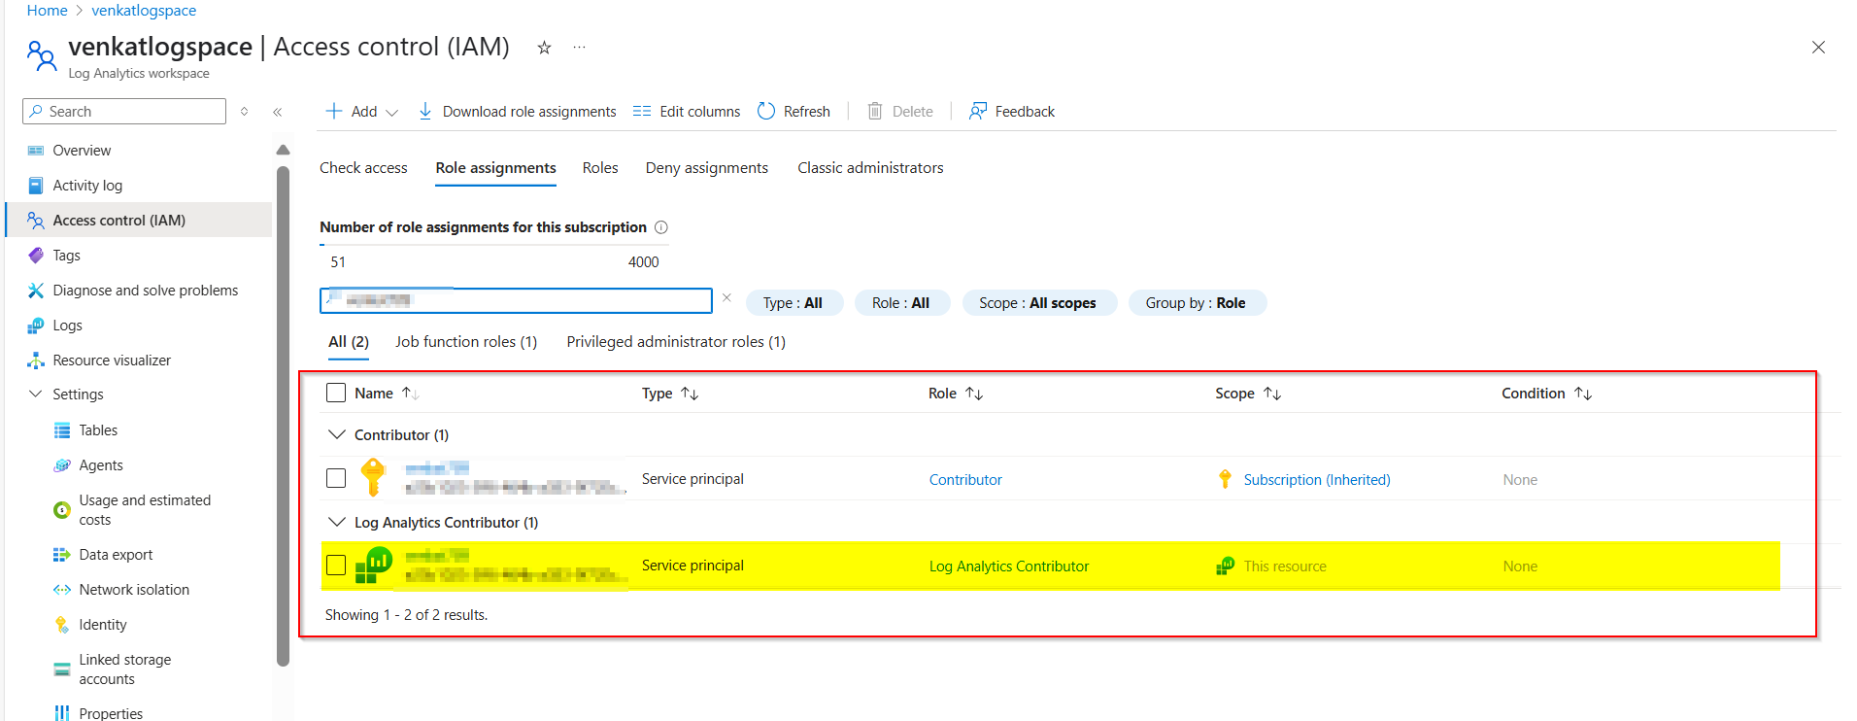Click the Logs icon in sidebar
The height and width of the screenshot is (721, 1857).
click(36, 326)
